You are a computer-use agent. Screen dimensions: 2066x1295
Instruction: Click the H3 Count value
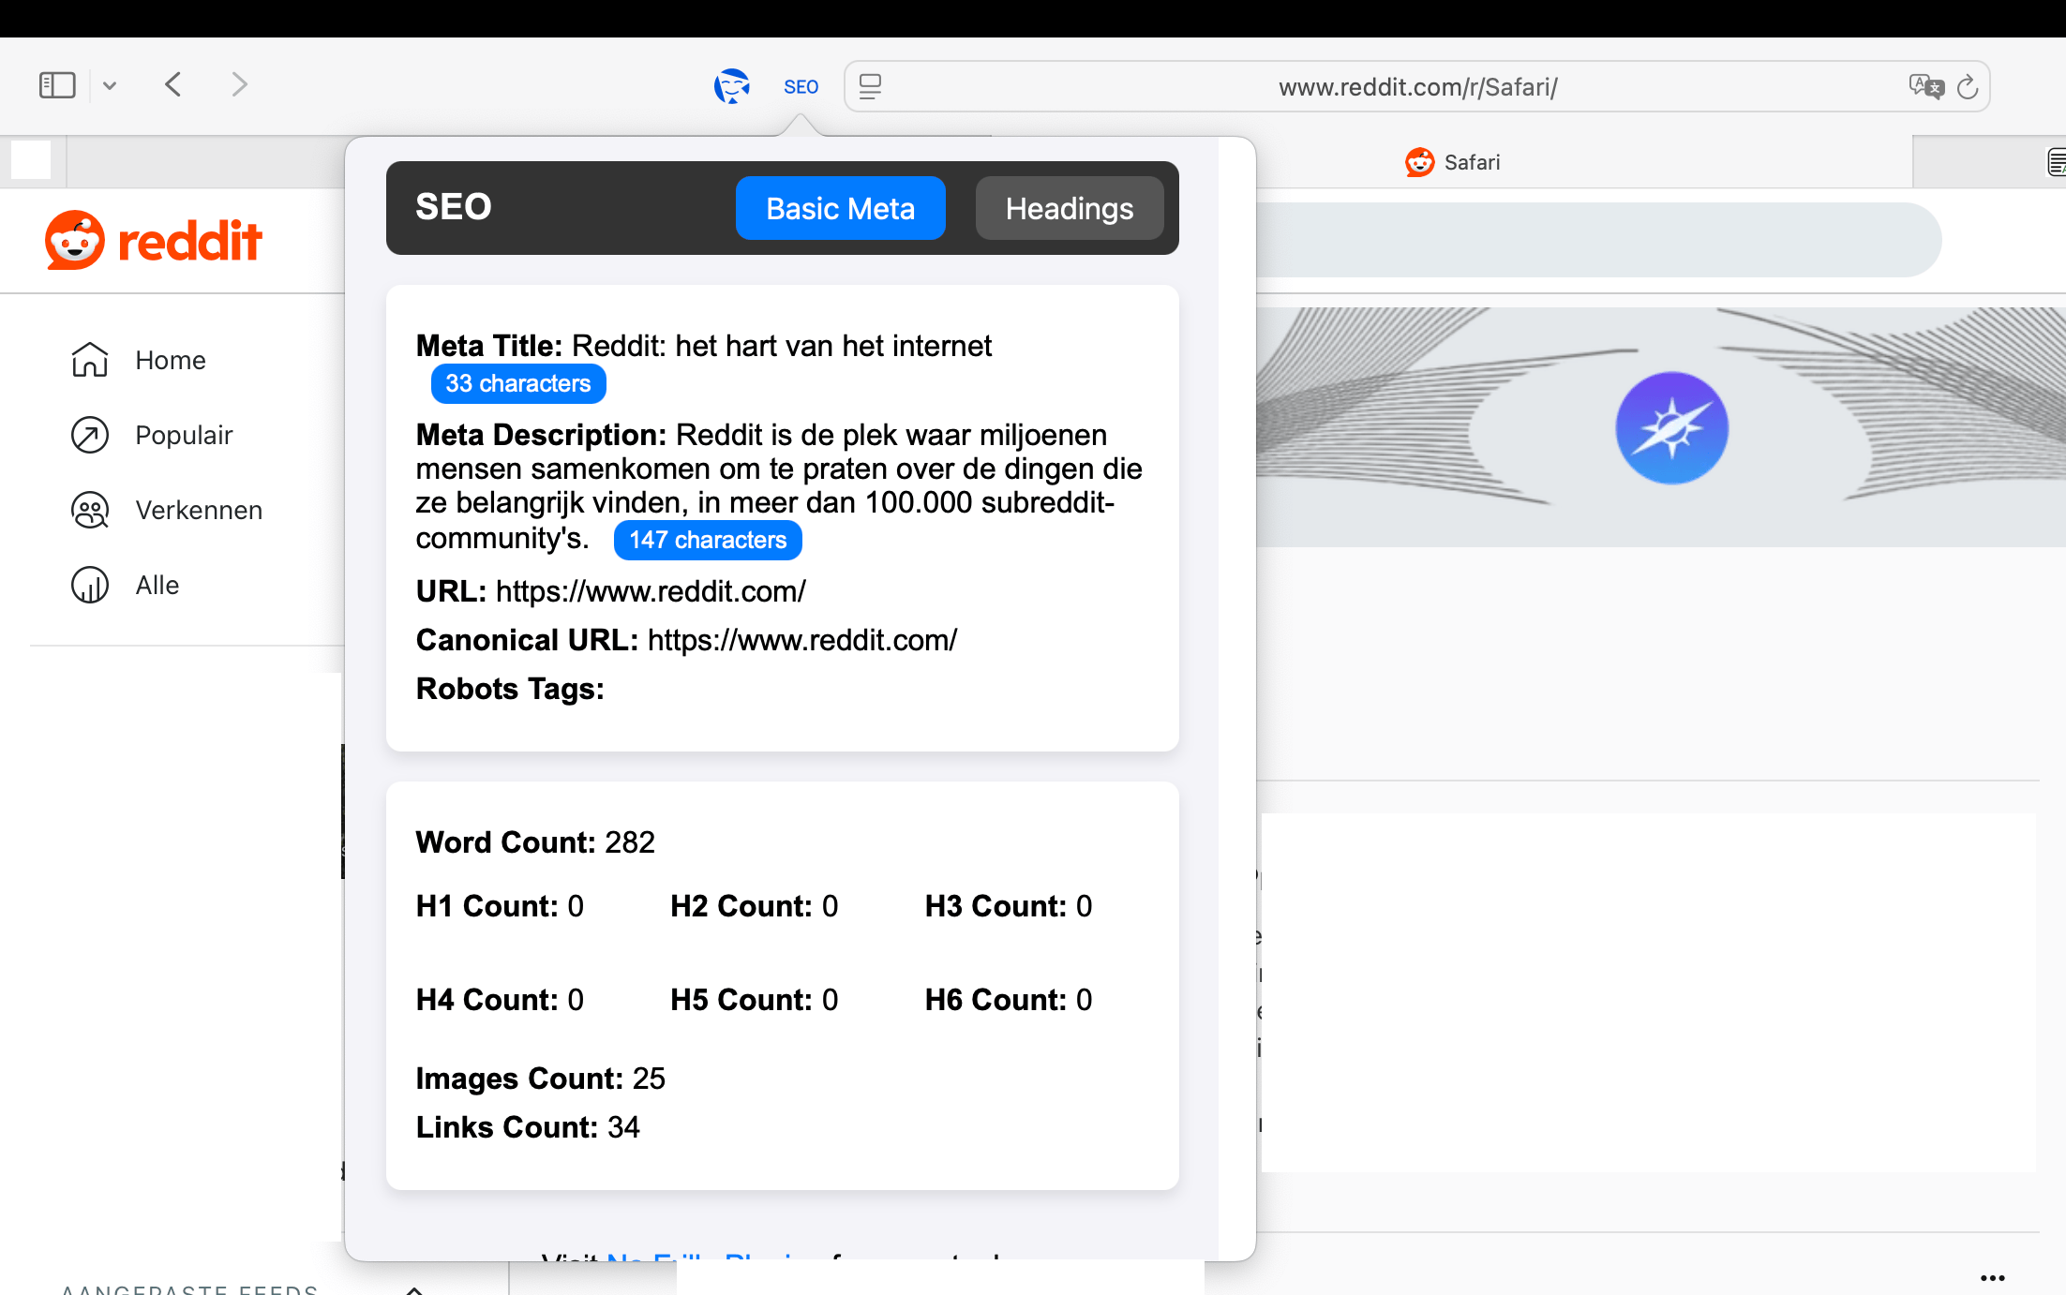(1085, 906)
